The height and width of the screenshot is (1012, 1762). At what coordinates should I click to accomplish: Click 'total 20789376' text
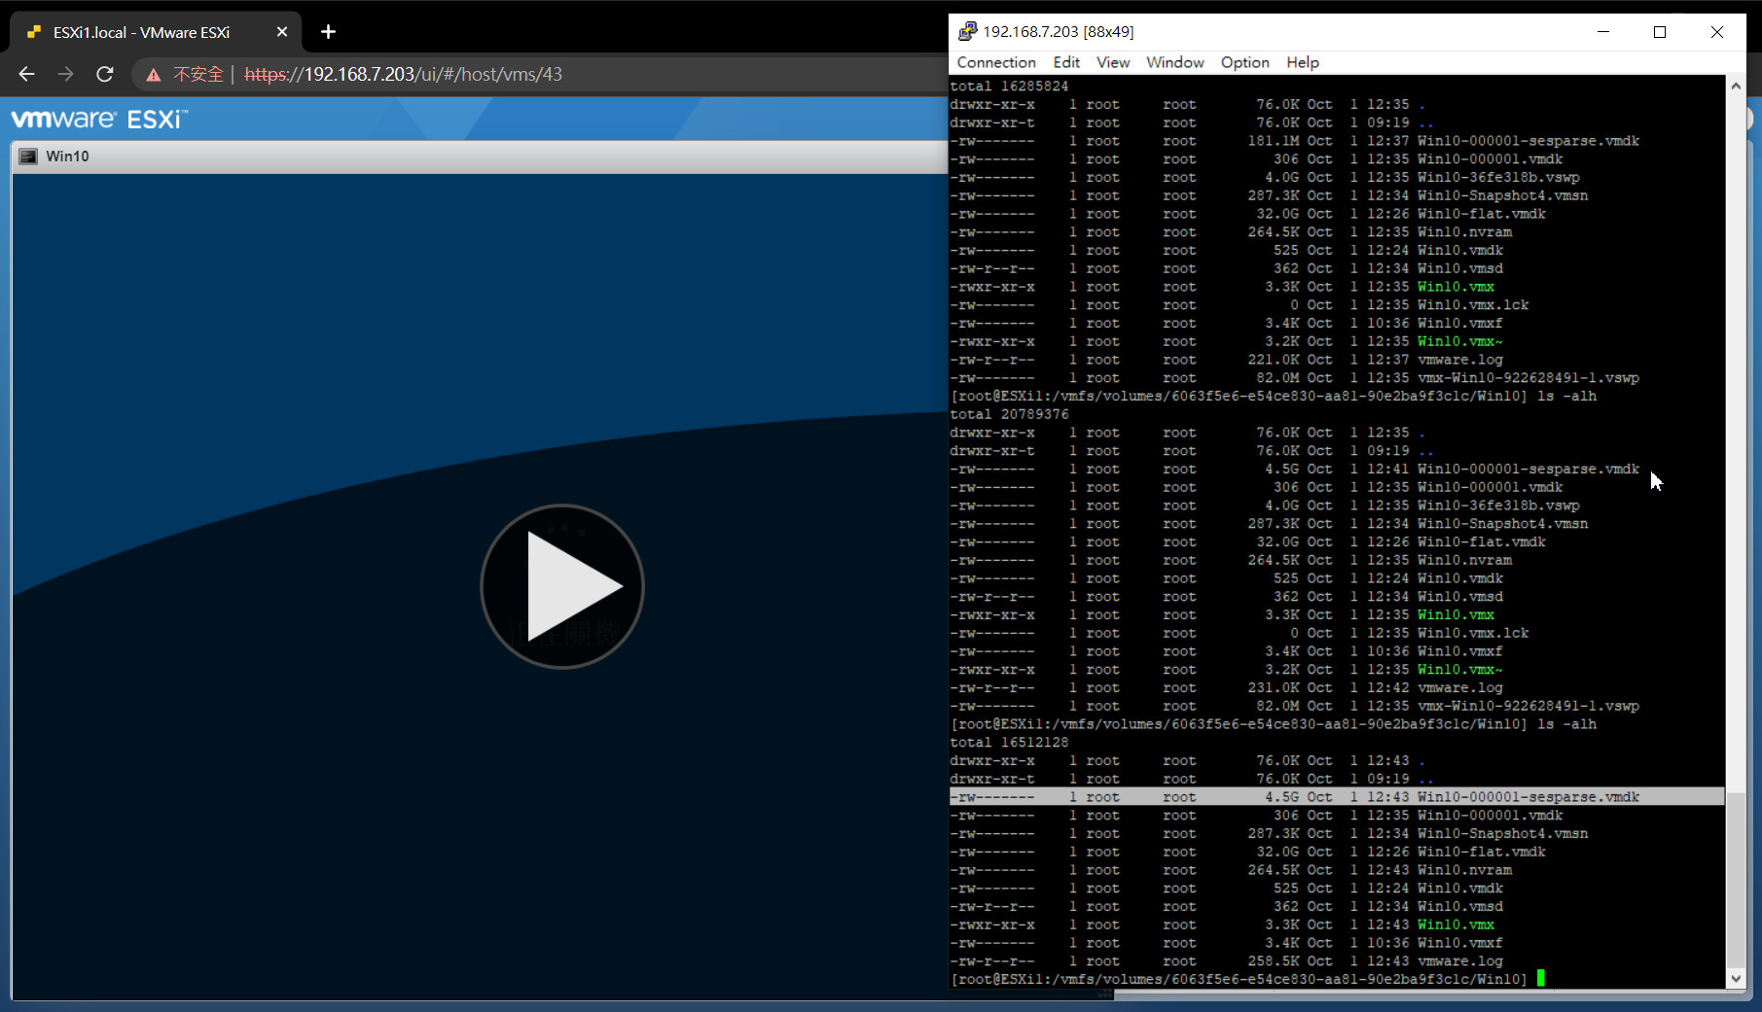pyautogui.click(x=1009, y=414)
